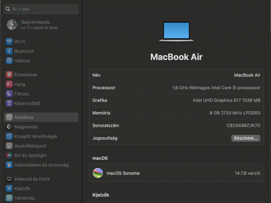Select the Adatvédelem és biztonság label

click(41, 165)
